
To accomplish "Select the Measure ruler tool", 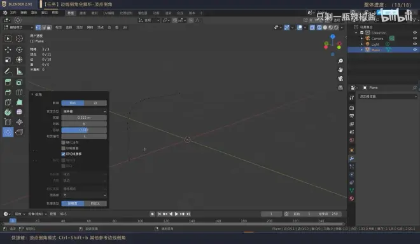I will pyautogui.click(x=19, y=71).
